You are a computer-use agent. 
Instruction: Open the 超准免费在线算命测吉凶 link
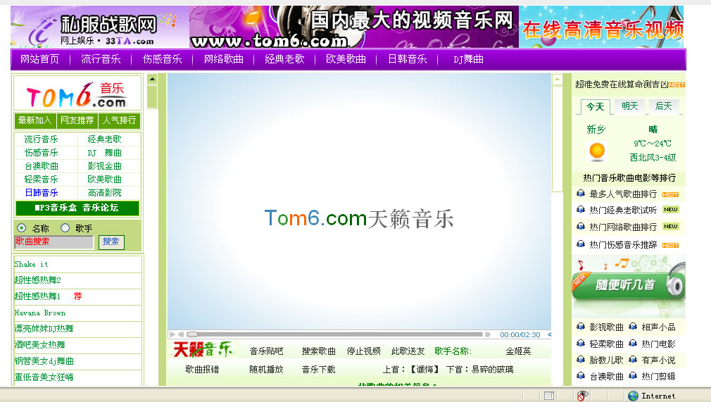(622, 84)
